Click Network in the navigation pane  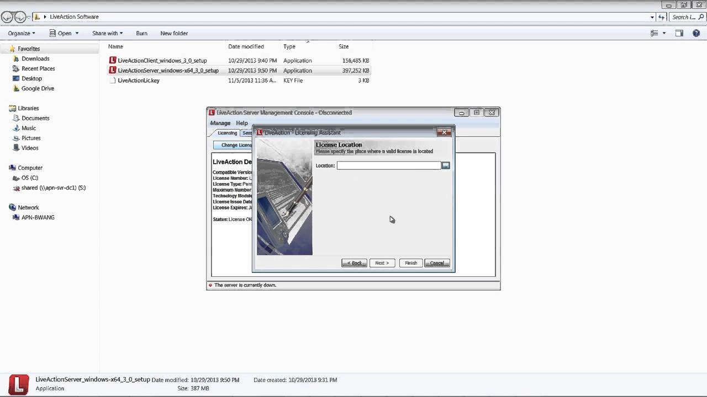pyautogui.click(x=28, y=207)
